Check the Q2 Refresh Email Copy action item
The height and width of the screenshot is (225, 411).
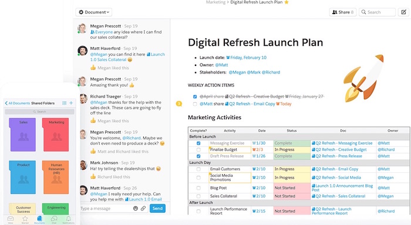point(195,104)
